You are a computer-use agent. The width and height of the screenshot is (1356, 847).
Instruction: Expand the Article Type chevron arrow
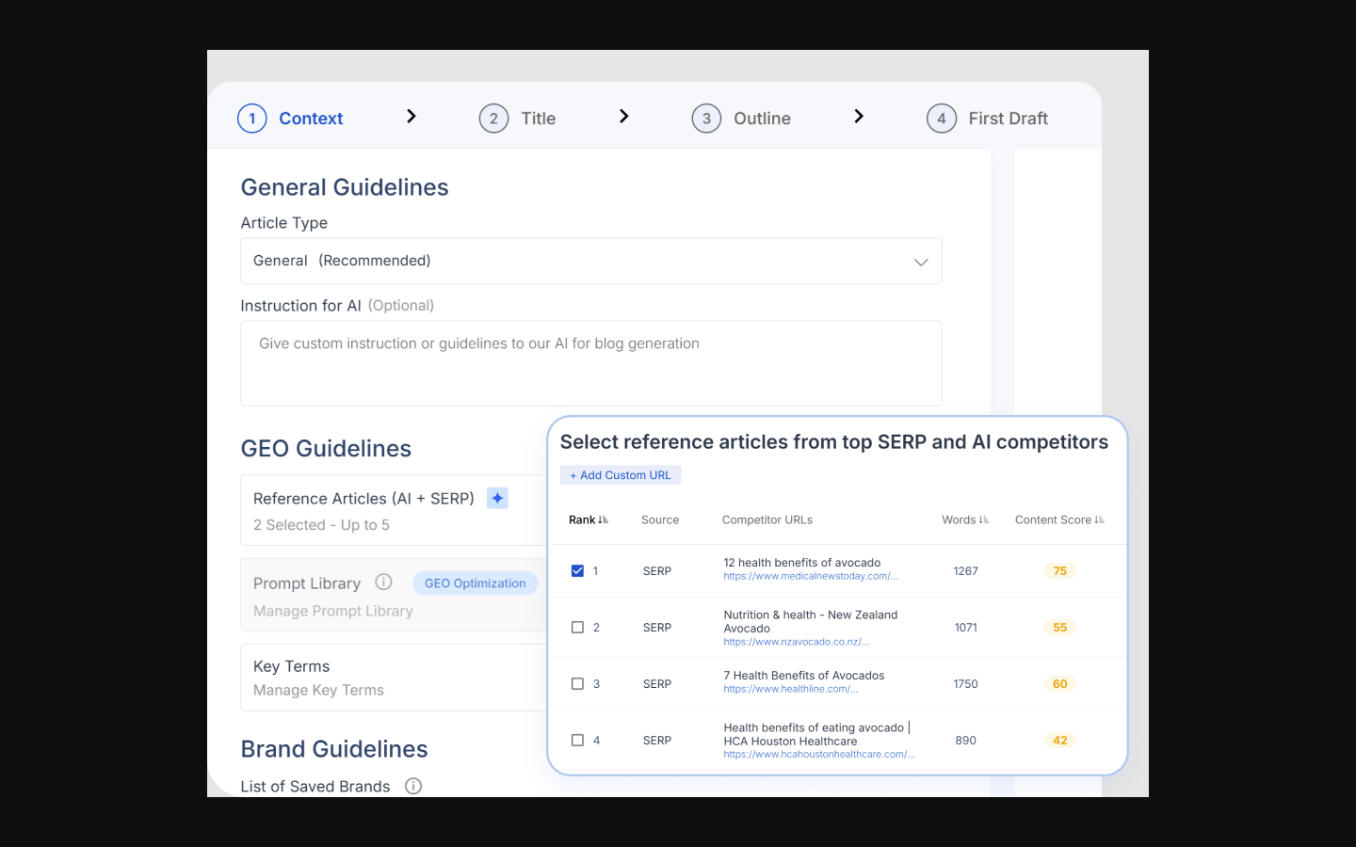tap(921, 262)
